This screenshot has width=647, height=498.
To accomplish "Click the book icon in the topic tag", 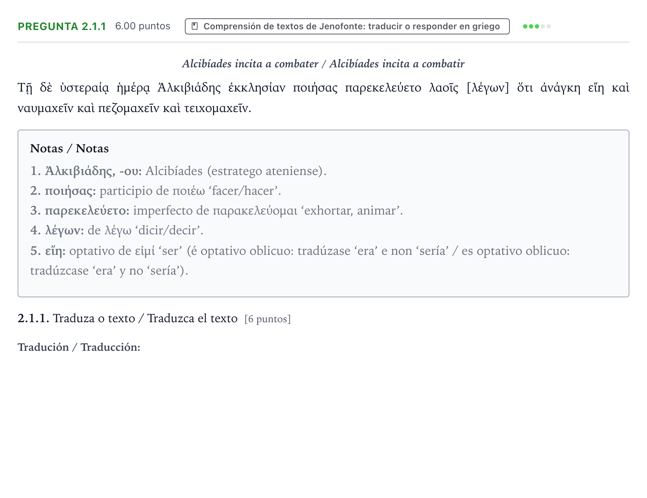I will (x=195, y=26).
